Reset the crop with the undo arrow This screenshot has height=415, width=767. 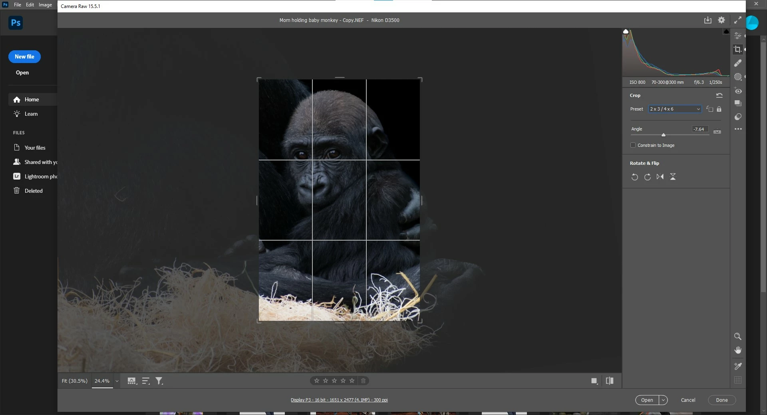[x=719, y=95]
